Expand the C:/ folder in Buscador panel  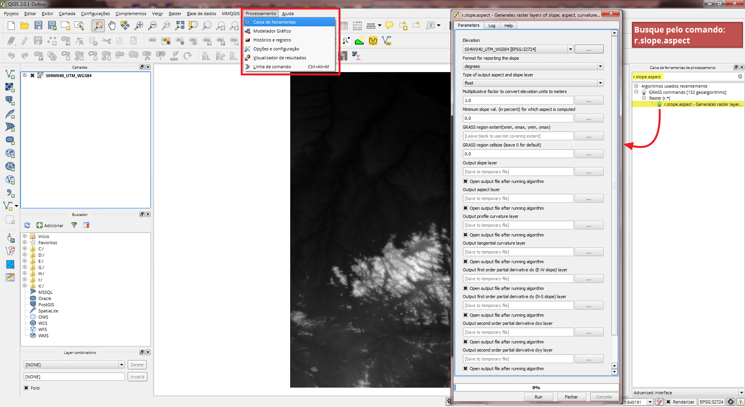pyautogui.click(x=25, y=248)
